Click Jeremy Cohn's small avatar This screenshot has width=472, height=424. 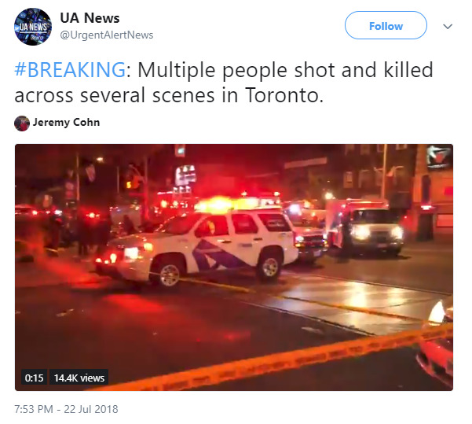click(x=22, y=123)
